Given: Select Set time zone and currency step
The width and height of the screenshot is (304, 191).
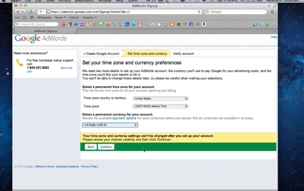Looking at the screenshot, I should (x=147, y=54).
